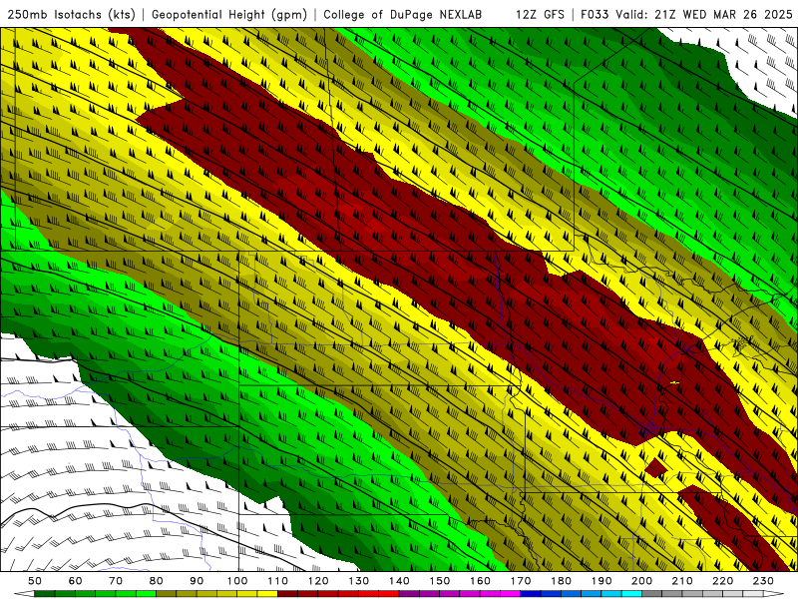Click the '200' value on the color scale
Screen dimensions: 798x599
pos(642,581)
